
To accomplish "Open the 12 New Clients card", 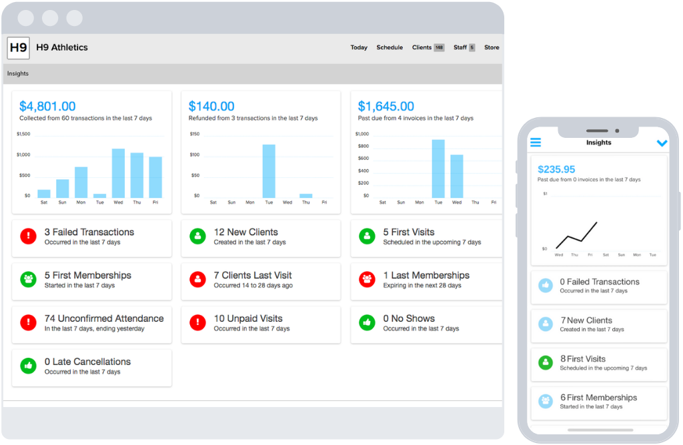I will [261, 238].
